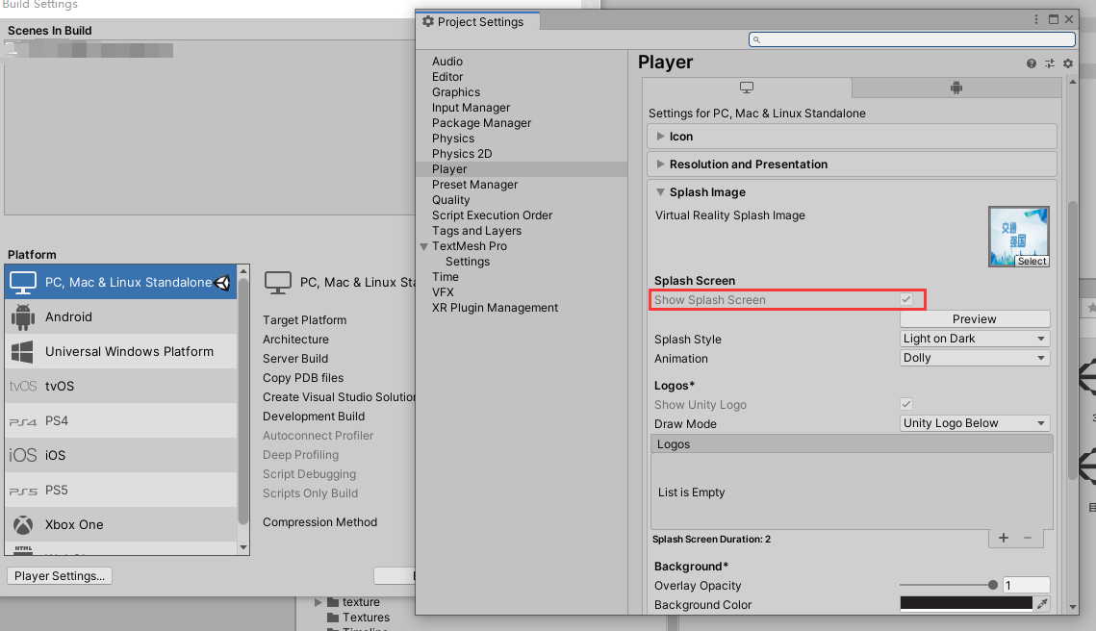Select Universal Windows Platform in list
Image resolution: width=1096 pixels, height=631 pixels.
(x=121, y=351)
